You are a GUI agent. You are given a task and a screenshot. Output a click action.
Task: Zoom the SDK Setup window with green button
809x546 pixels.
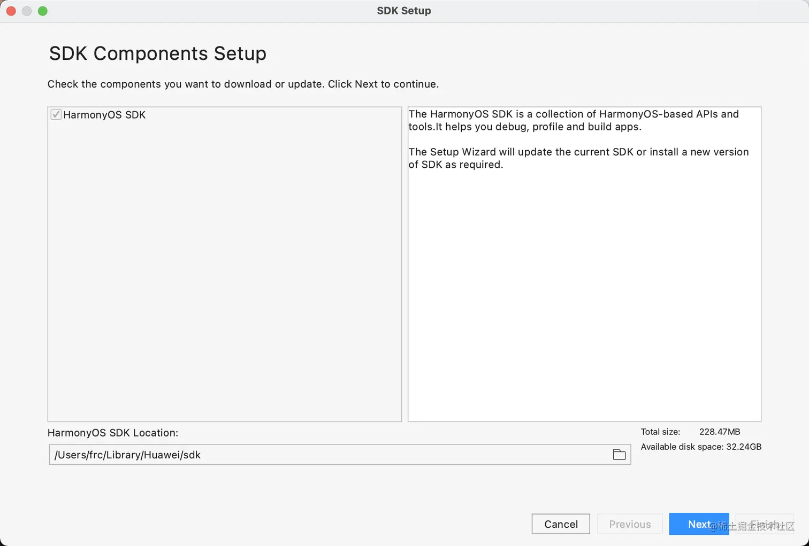(43, 11)
